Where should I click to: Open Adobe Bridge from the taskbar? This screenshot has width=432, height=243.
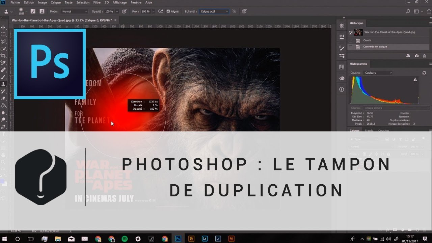(x=191, y=238)
